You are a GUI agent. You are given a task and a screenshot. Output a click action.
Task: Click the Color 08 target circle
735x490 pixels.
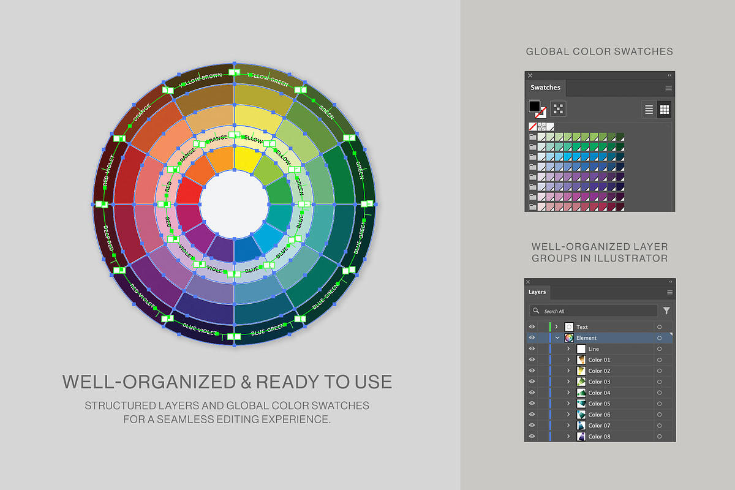pos(659,437)
